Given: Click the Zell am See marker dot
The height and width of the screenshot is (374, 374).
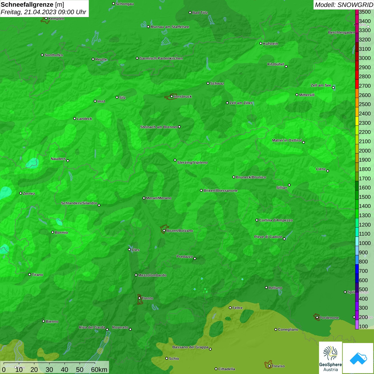Looking at the screenshot, I should tap(333, 88).
